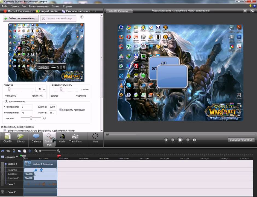Open the Вид menu
Screen dimensions: 257x197
(24, 6)
